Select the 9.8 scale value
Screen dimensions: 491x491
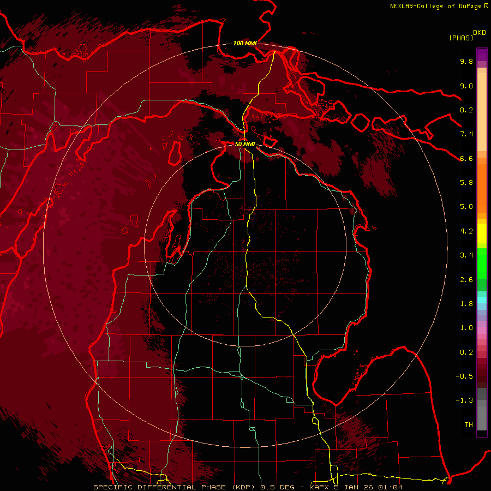click(466, 61)
